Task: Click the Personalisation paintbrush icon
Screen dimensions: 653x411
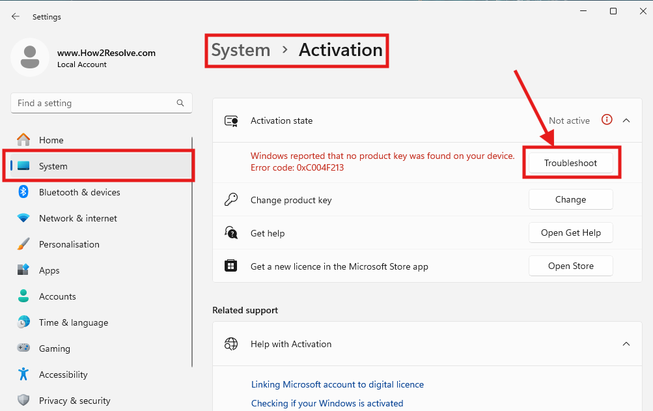Action: [x=23, y=244]
